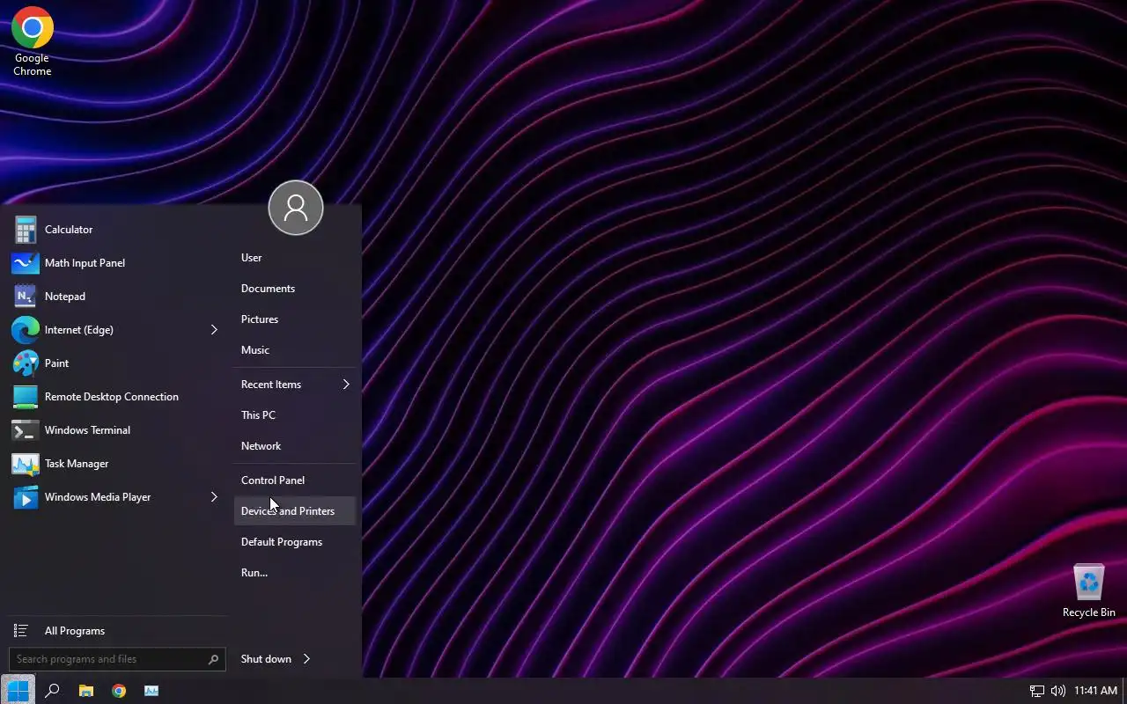Open the Notepad icon
Screen dimensions: 1127x704
point(25,297)
